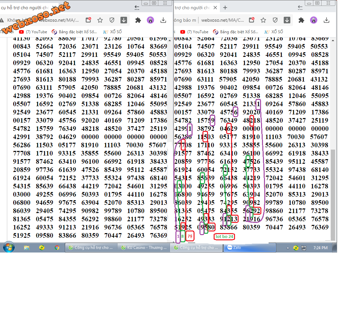The image size is (341, 313).
Task: Click the bookmark star in the right browser window
Action: click(x=263, y=20)
